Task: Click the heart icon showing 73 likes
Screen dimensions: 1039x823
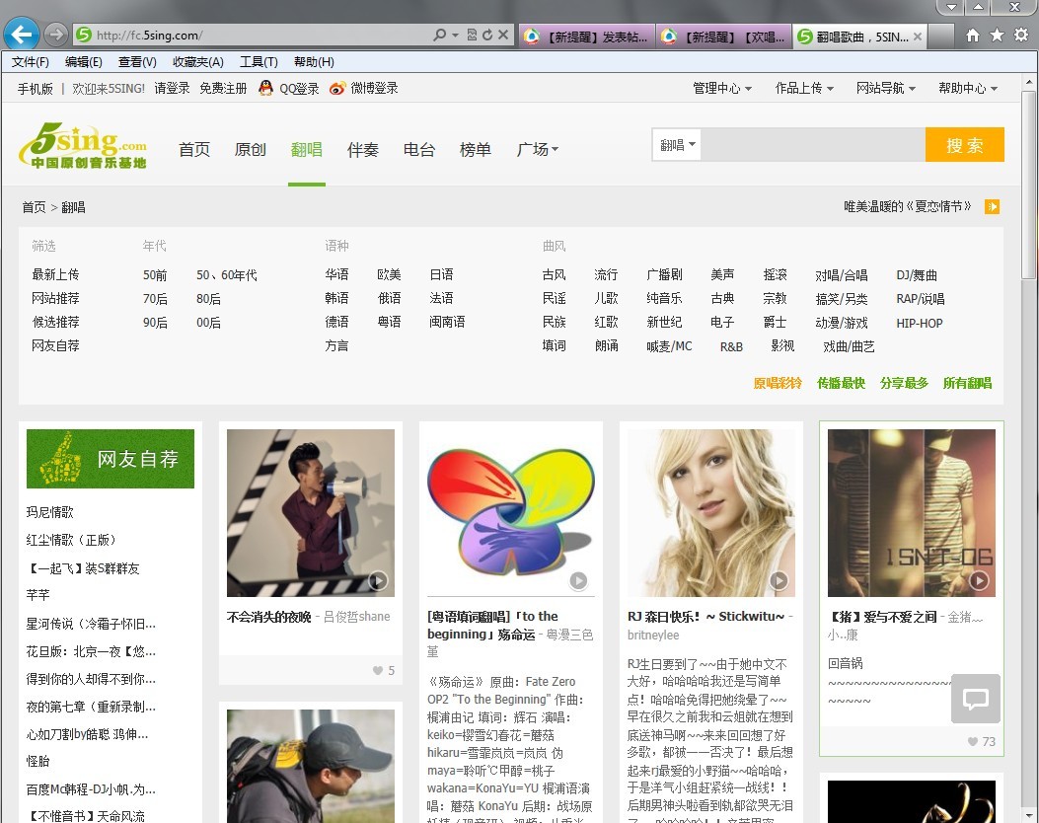Action: (973, 741)
